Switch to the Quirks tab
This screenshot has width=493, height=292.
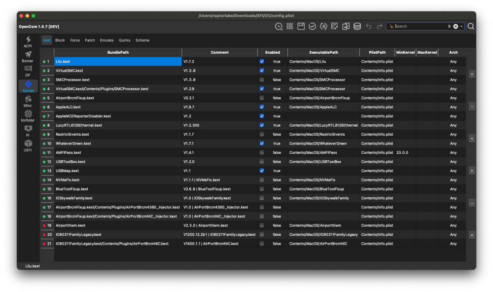click(125, 40)
